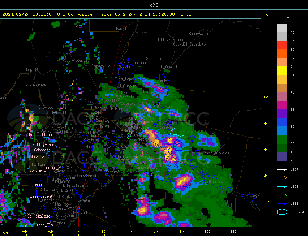This screenshot has width=308, height=236.
Task: Click the VBCU legend label
Action: point(294,195)
